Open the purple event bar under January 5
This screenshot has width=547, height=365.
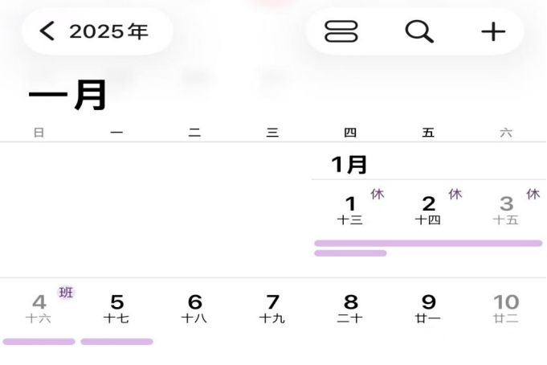[116, 342]
